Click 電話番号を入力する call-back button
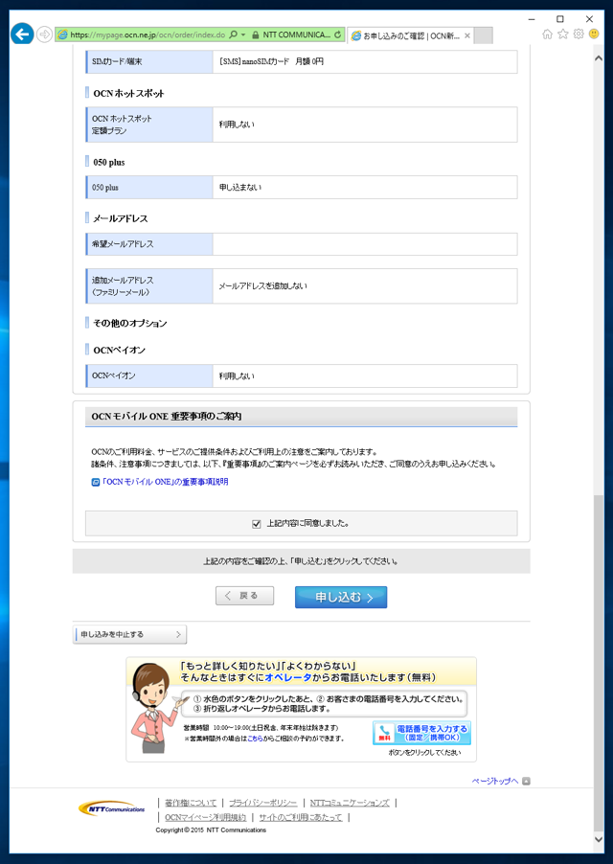The height and width of the screenshot is (864, 613). click(x=421, y=733)
